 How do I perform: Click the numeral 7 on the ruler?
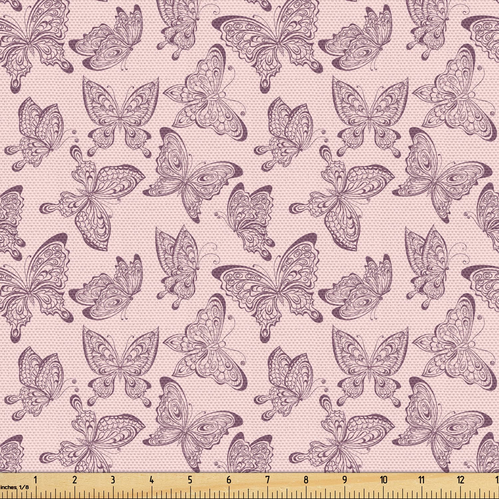(x=267, y=479)
